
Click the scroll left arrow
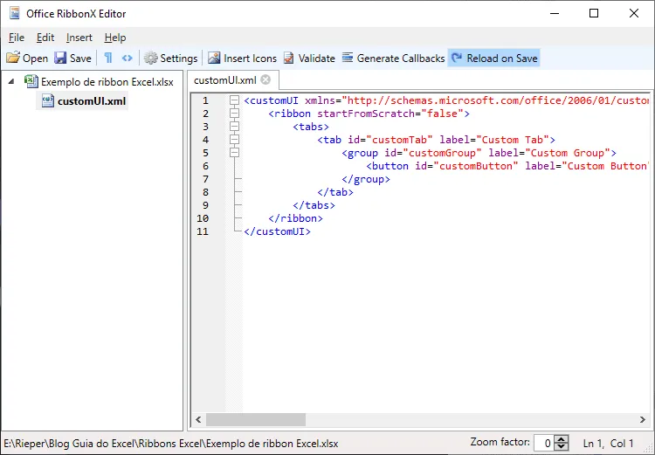[x=198, y=419]
